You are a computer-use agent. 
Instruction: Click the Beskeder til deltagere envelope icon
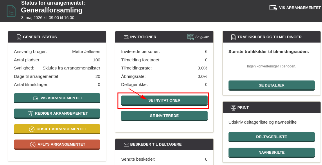pos(126,144)
